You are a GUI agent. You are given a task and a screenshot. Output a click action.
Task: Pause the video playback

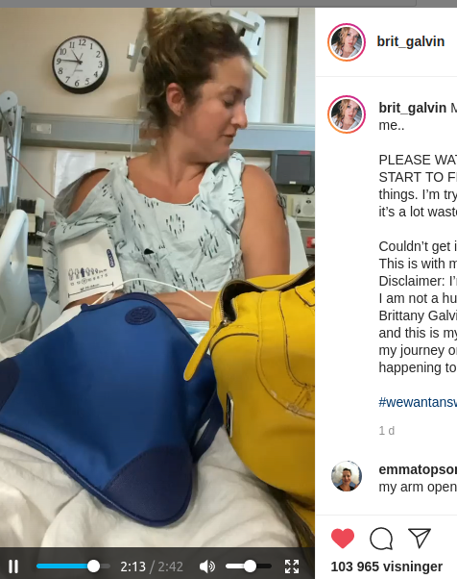pos(13,566)
